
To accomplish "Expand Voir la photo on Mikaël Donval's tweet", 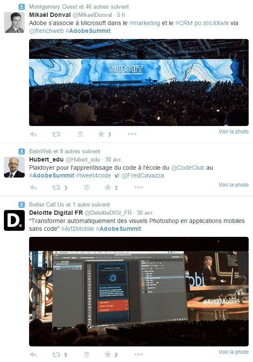I will [233, 132].
